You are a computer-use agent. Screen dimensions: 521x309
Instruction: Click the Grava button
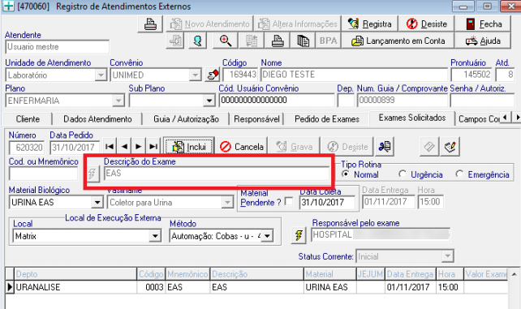295,146
